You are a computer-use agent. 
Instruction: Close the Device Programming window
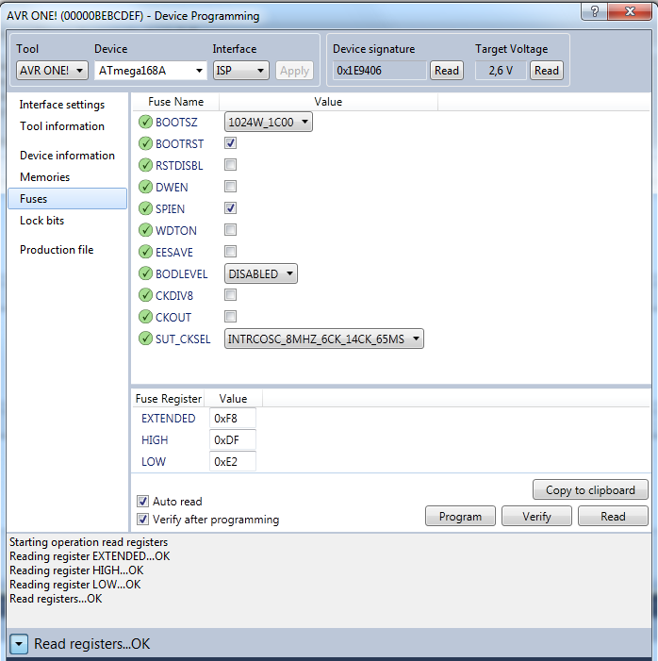point(630,11)
